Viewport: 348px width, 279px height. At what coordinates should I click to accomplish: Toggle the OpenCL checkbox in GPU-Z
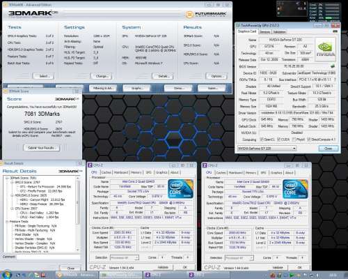262,139
